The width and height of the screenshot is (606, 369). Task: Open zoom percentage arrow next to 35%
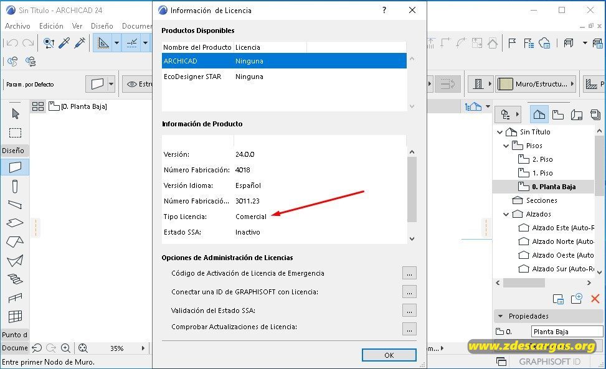(x=143, y=348)
